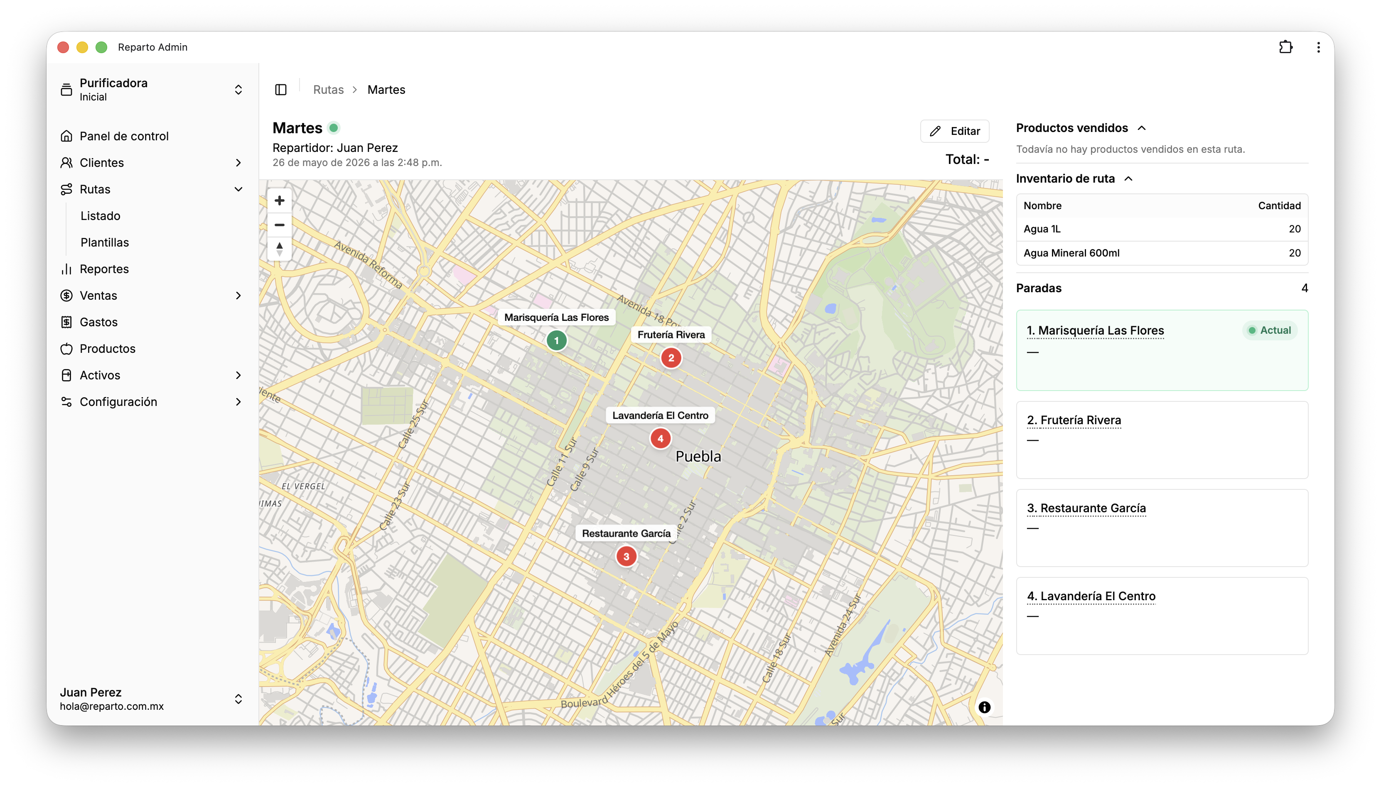Open the Productos section
The width and height of the screenshot is (1381, 787).
point(107,349)
